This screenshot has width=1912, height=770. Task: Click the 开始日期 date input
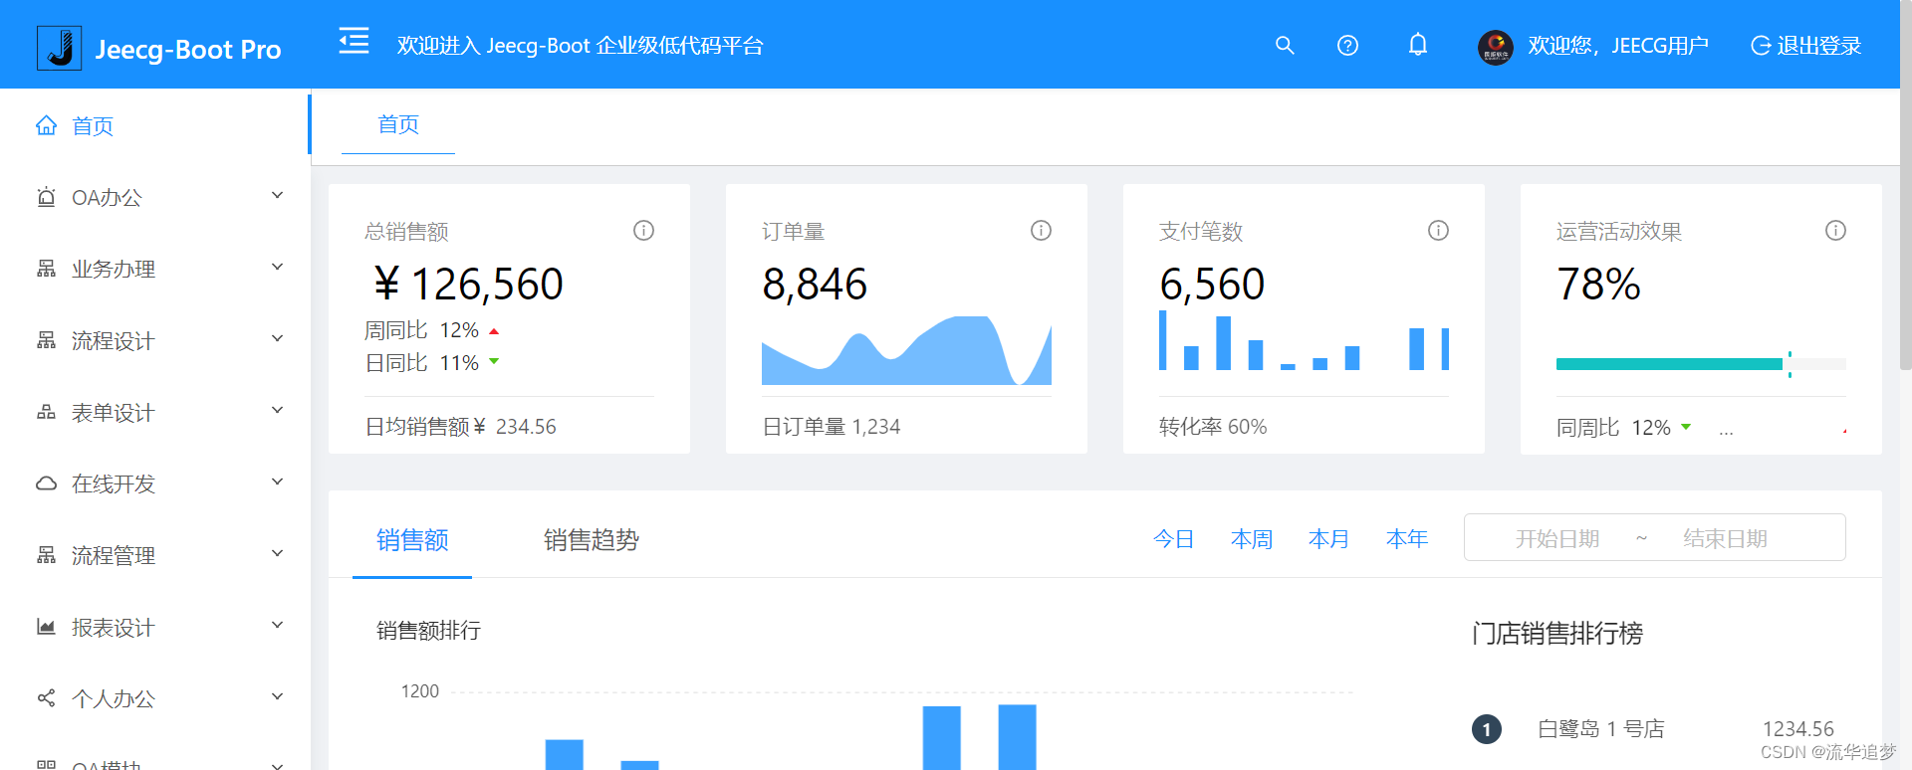pos(1557,538)
